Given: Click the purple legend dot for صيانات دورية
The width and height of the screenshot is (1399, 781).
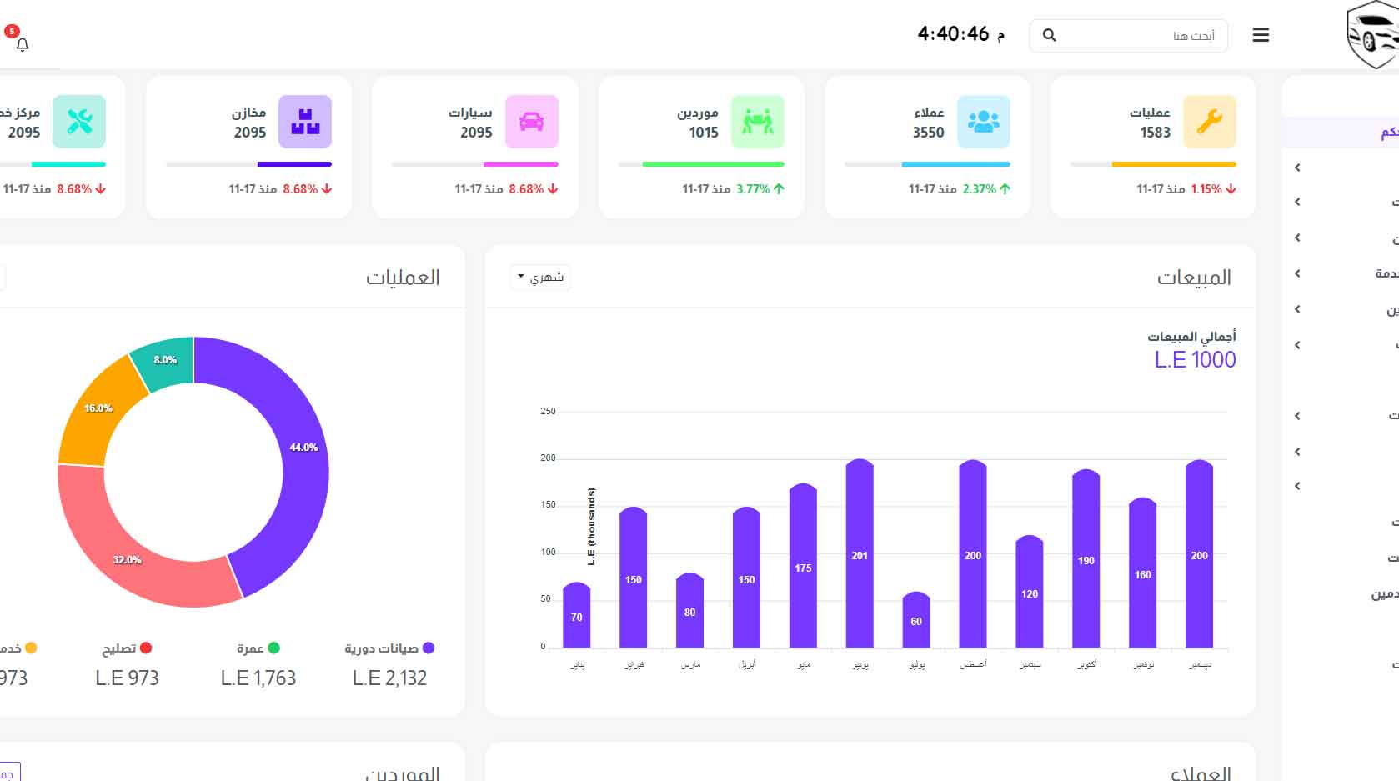Looking at the screenshot, I should pyautogui.click(x=429, y=648).
